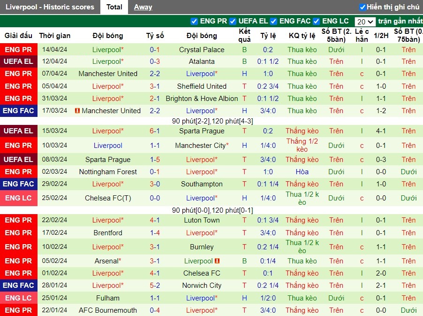The height and width of the screenshot is (316, 423).
Task: Switch to the Away tab
Action: click(x=143, y=7)
